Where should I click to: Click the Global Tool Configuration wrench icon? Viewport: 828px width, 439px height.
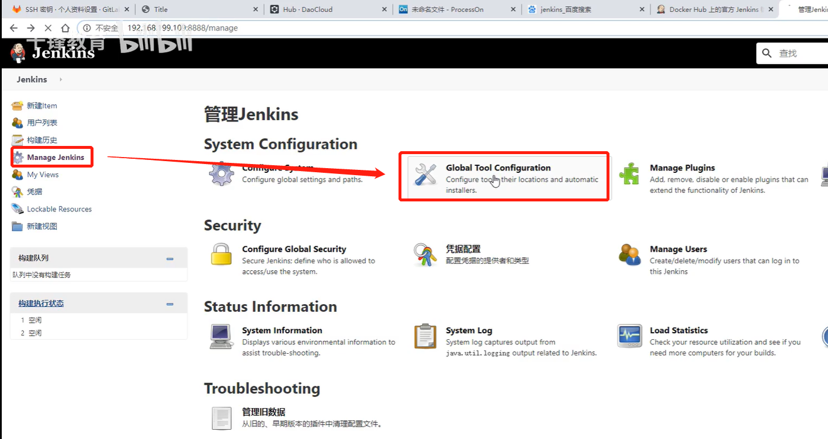pyautogui.click(x=425, y=175)
